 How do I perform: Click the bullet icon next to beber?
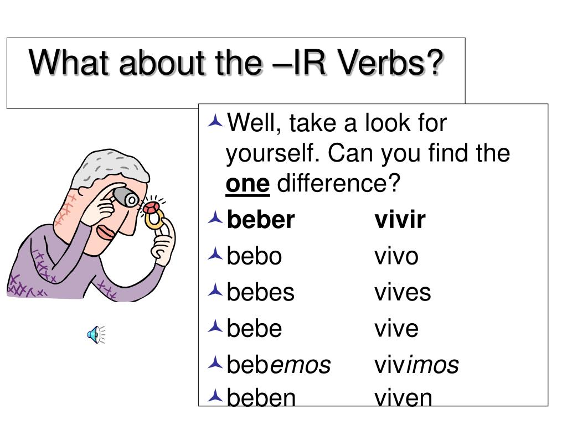coord(215,217)
